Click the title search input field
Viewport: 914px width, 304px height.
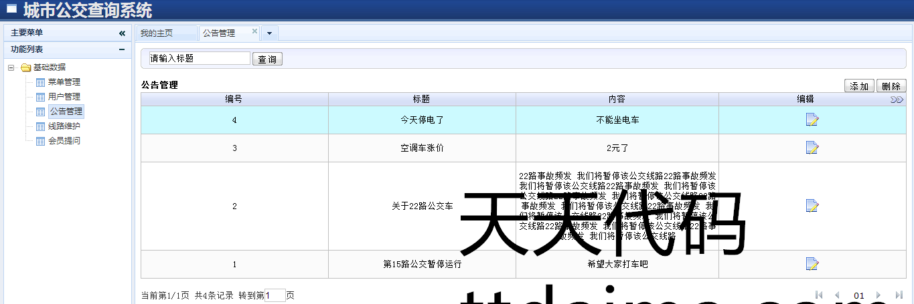pos(200,59)
